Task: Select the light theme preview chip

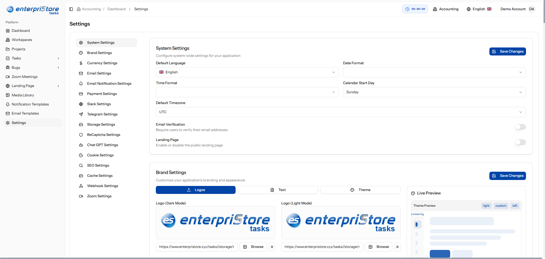Action: tap(486, 206)
